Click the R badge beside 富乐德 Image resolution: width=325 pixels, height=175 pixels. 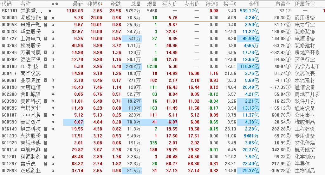click(46, 164)
